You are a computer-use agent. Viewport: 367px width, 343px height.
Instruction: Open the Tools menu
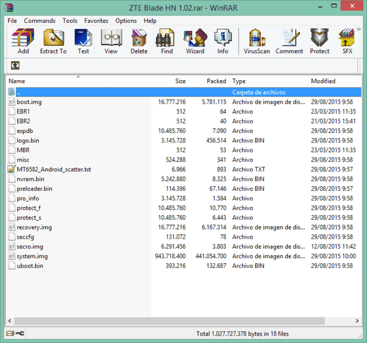[x=70, y=21]
